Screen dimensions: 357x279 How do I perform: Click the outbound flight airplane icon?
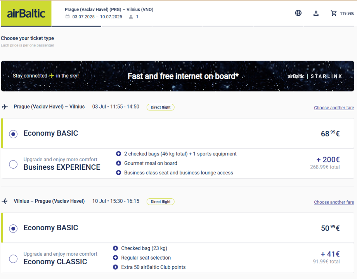pos(5,107)
